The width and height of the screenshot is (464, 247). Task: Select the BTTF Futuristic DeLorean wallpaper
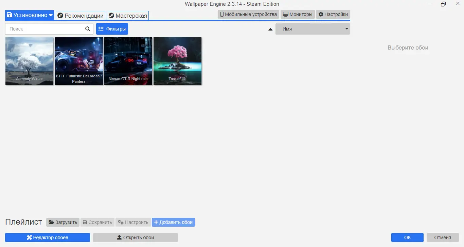(79, 61)
